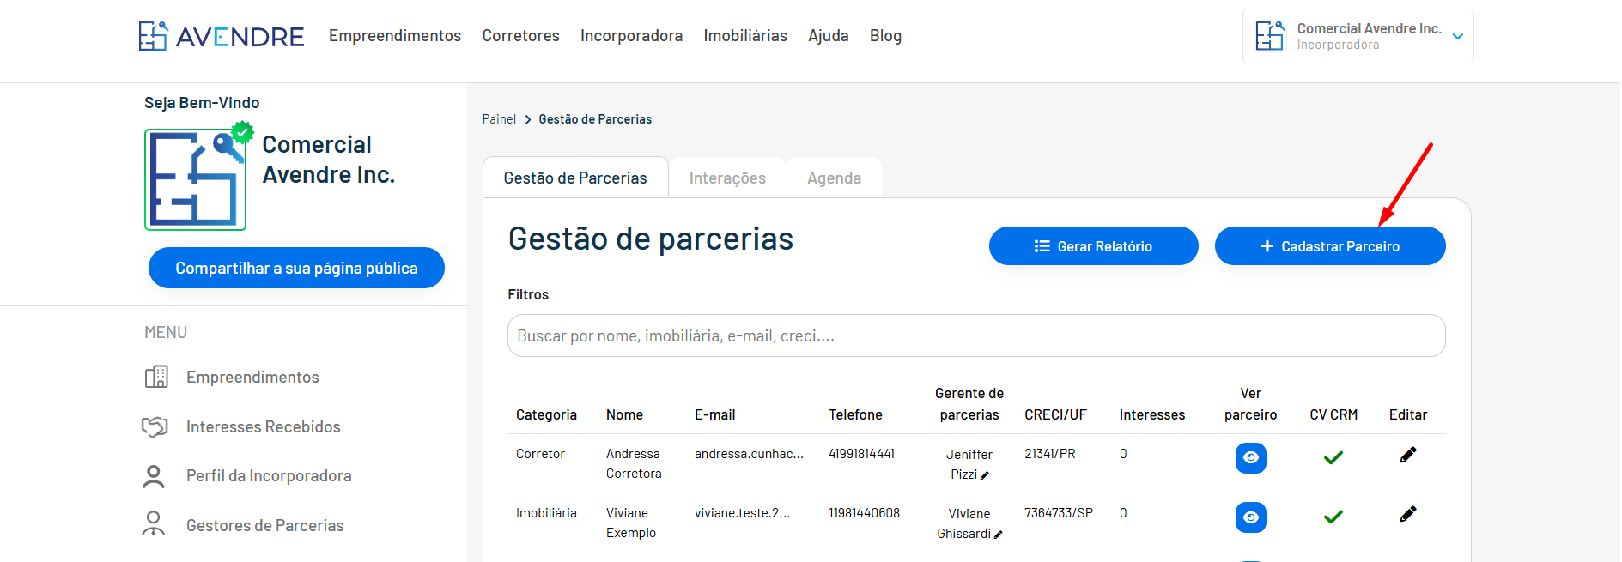The height and width of the screenshot is (562, 1622).
Task: Click the CRECI/UF column header
Action: point(1055,415)
